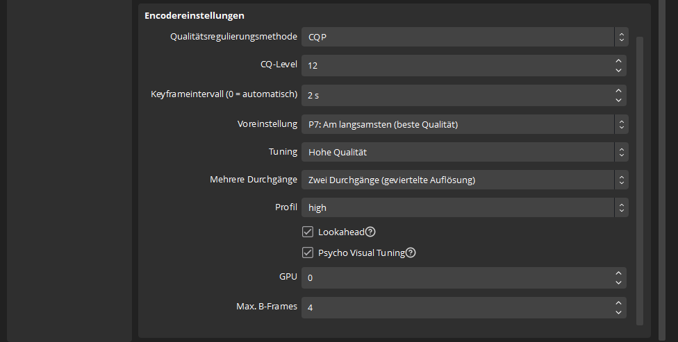This screenshot has height=342, width=678.
Task: Uncheck Psycho Visual Tuning
Action: click(x=308, y=253)
